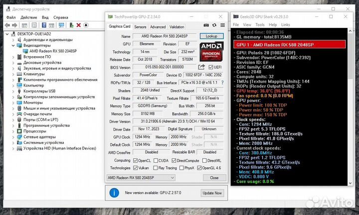Select red 'GPU 1 - AMD Radeon RX 580 2048SP' bar
This screenshot has height=215, width=359.
tap(289, 45)
